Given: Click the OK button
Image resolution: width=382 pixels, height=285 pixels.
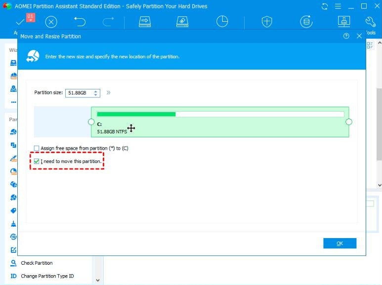Looking at the screenshot, I should [x=340, y=244].
